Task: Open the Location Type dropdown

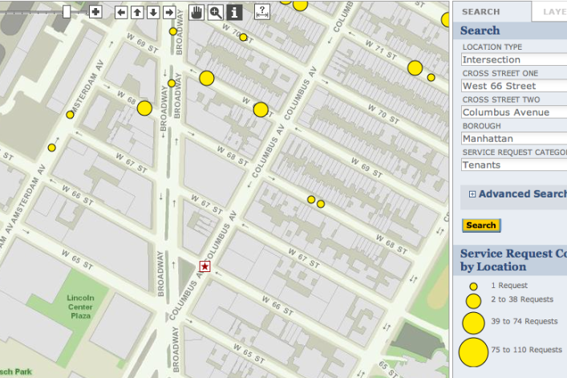Action: click(x=513, y=59)
